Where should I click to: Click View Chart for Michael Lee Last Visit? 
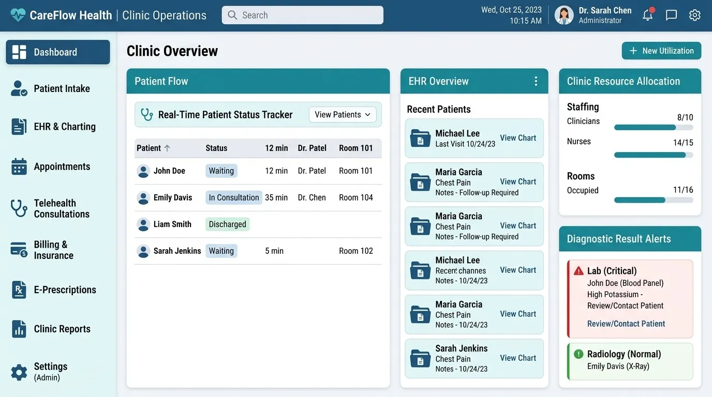(x=518, y=138)
